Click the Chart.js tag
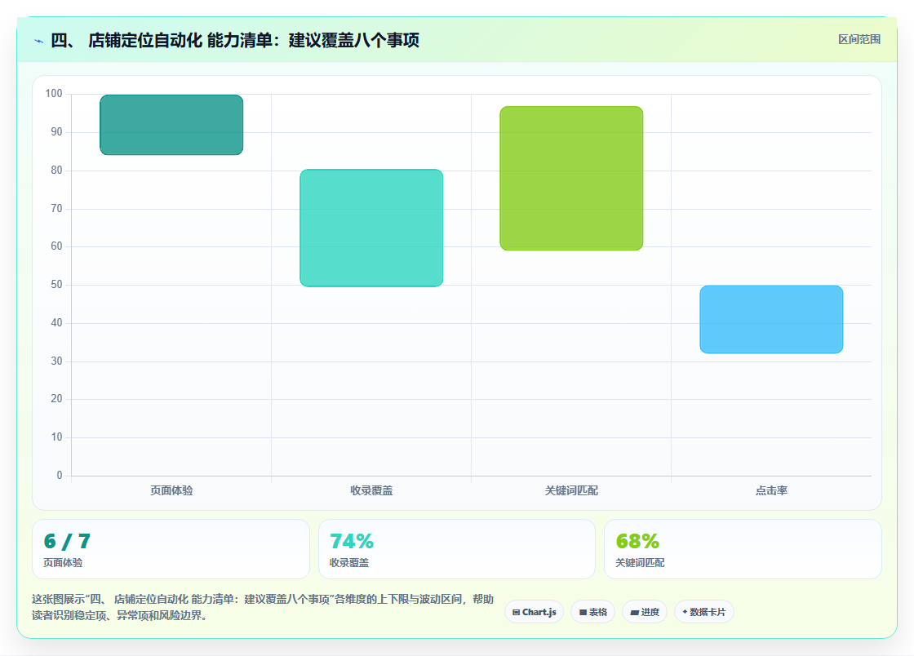The width and height of the screenshot is (914, 656). (x=534, y=612)
